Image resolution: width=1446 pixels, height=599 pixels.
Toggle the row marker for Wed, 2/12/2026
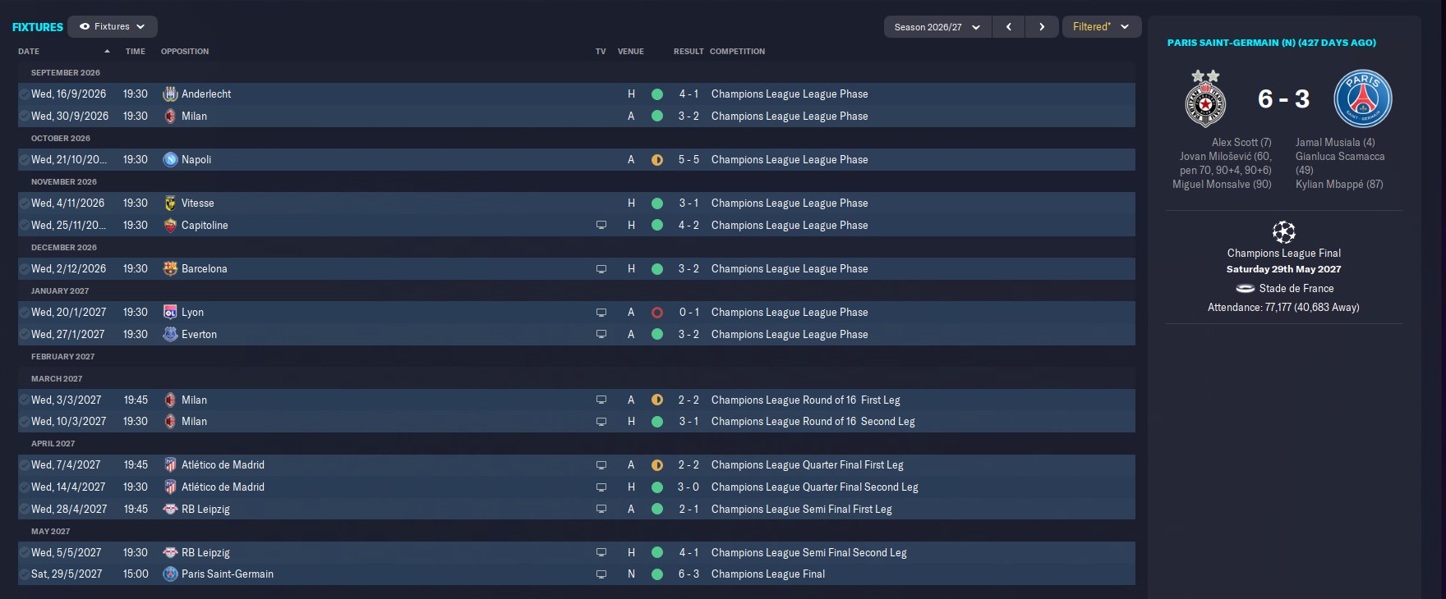[x=24, y=269]
